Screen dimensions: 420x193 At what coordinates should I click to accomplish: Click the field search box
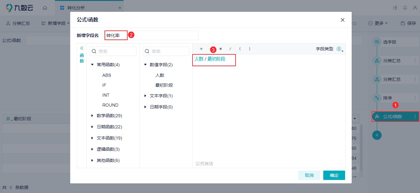coord(166,51)
